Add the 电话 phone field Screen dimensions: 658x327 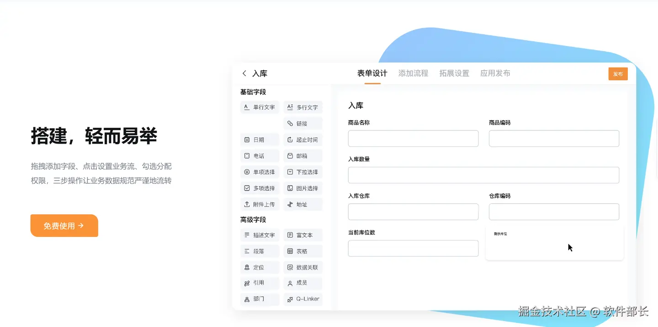point(260,156)
